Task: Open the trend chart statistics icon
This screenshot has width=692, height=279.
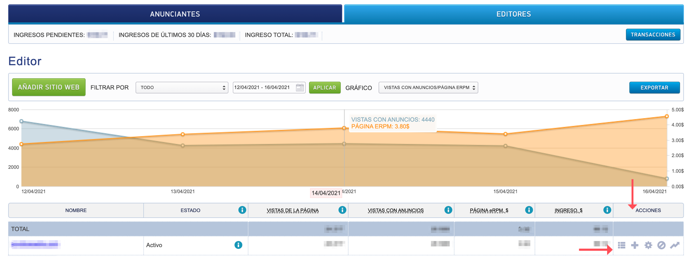Action: pyautogui.click(x=674, y=245)
